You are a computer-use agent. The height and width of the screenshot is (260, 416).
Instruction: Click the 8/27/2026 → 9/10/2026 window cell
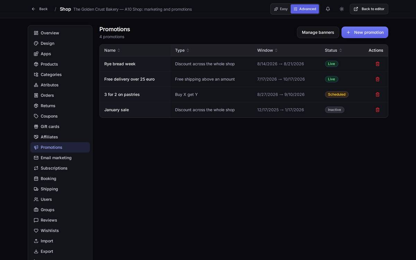281,94
